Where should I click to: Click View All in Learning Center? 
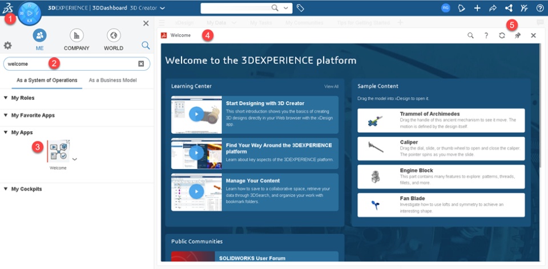(x=331, y=86)
